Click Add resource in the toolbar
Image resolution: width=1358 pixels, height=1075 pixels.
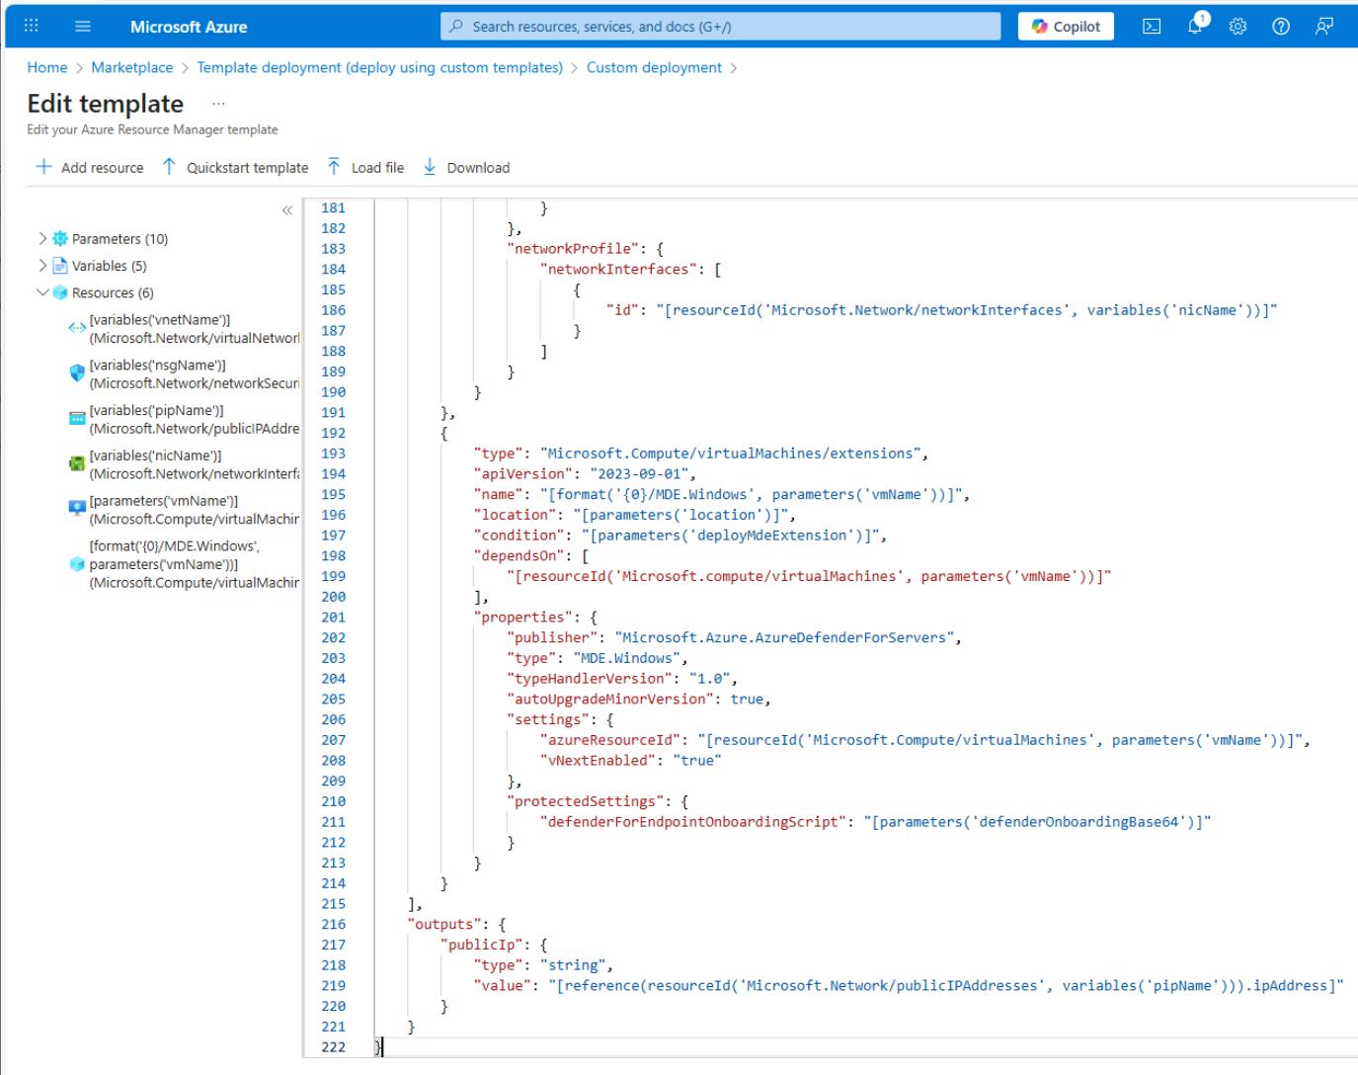click(x=90, y=168)
